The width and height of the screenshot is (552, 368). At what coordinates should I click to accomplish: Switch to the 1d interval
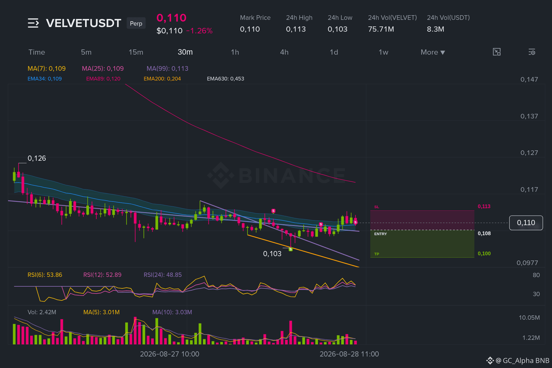334,52
